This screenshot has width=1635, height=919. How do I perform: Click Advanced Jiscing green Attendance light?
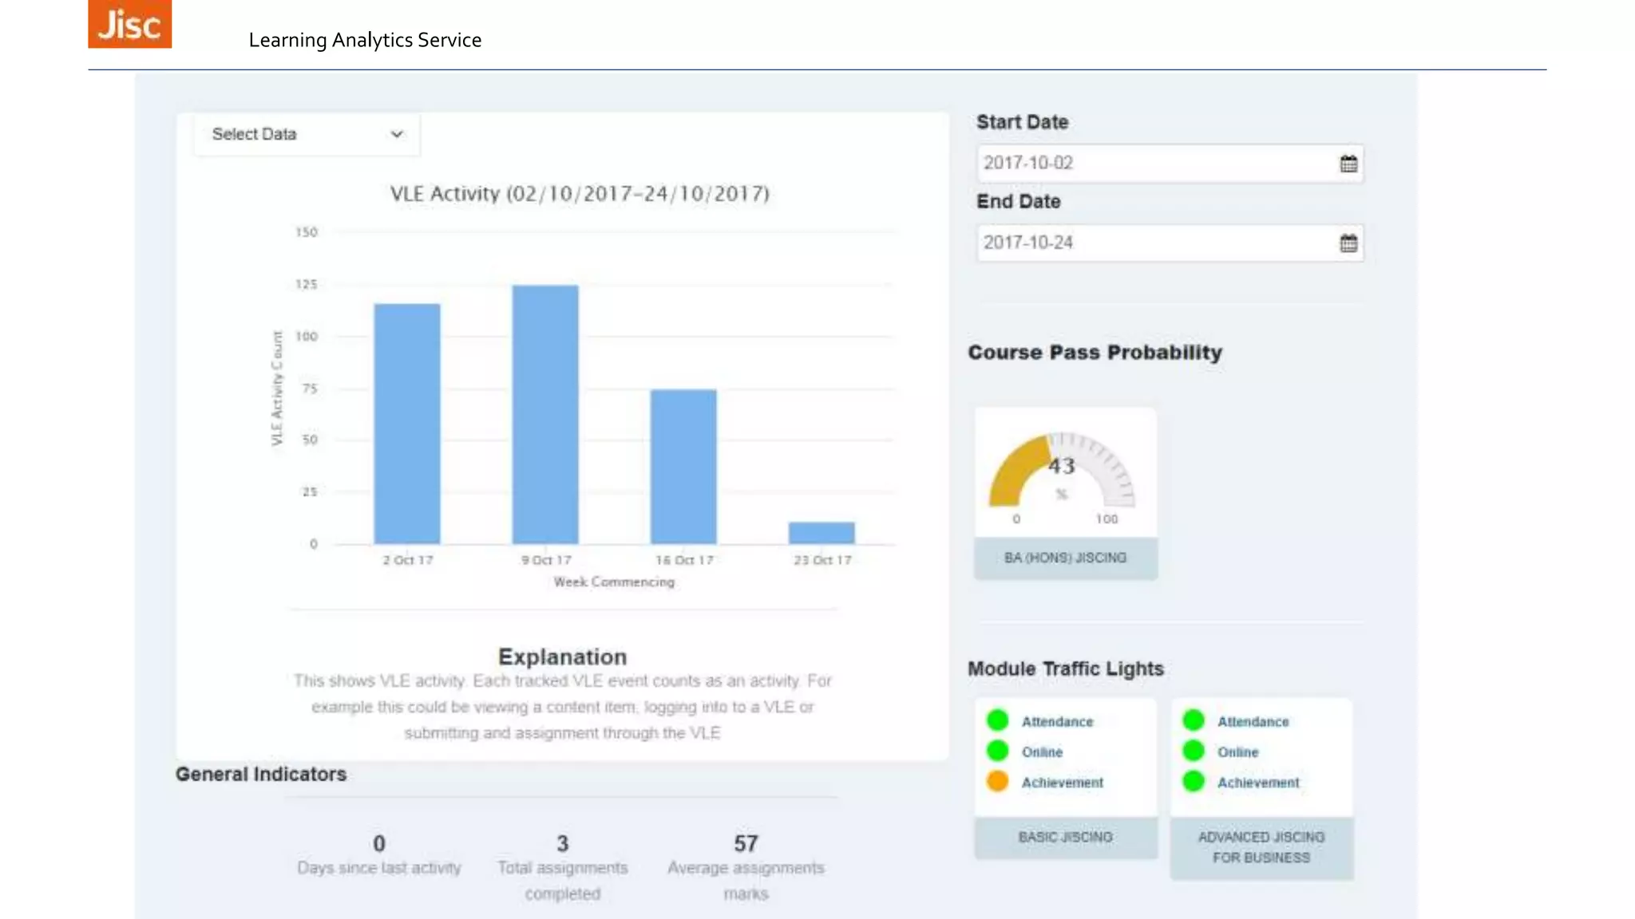(1194, 720)
